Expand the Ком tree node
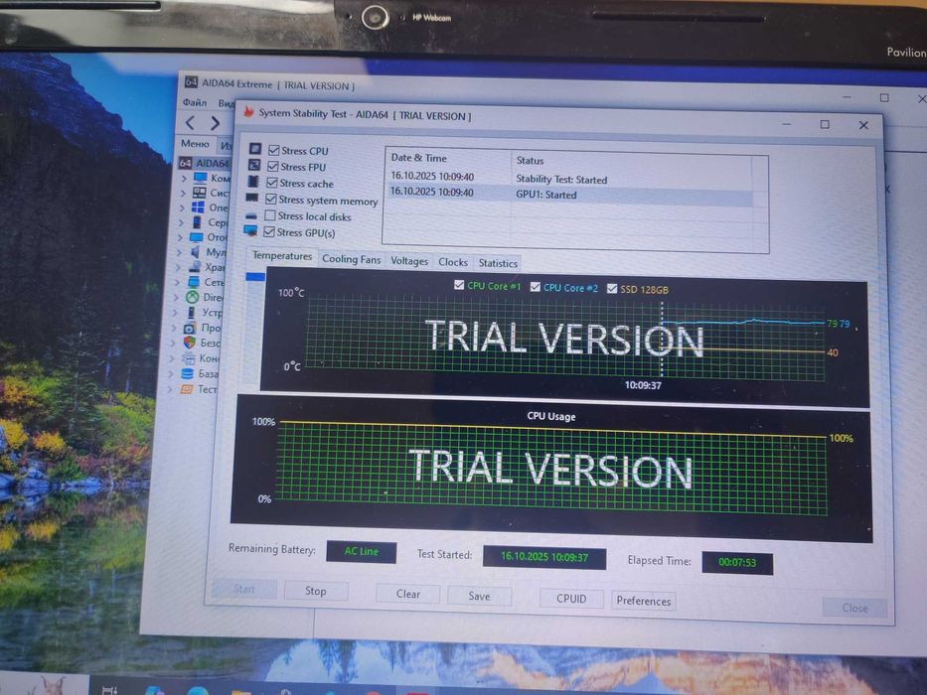The image size is (927, 695). pyautogui.click(x=183, y=178)
